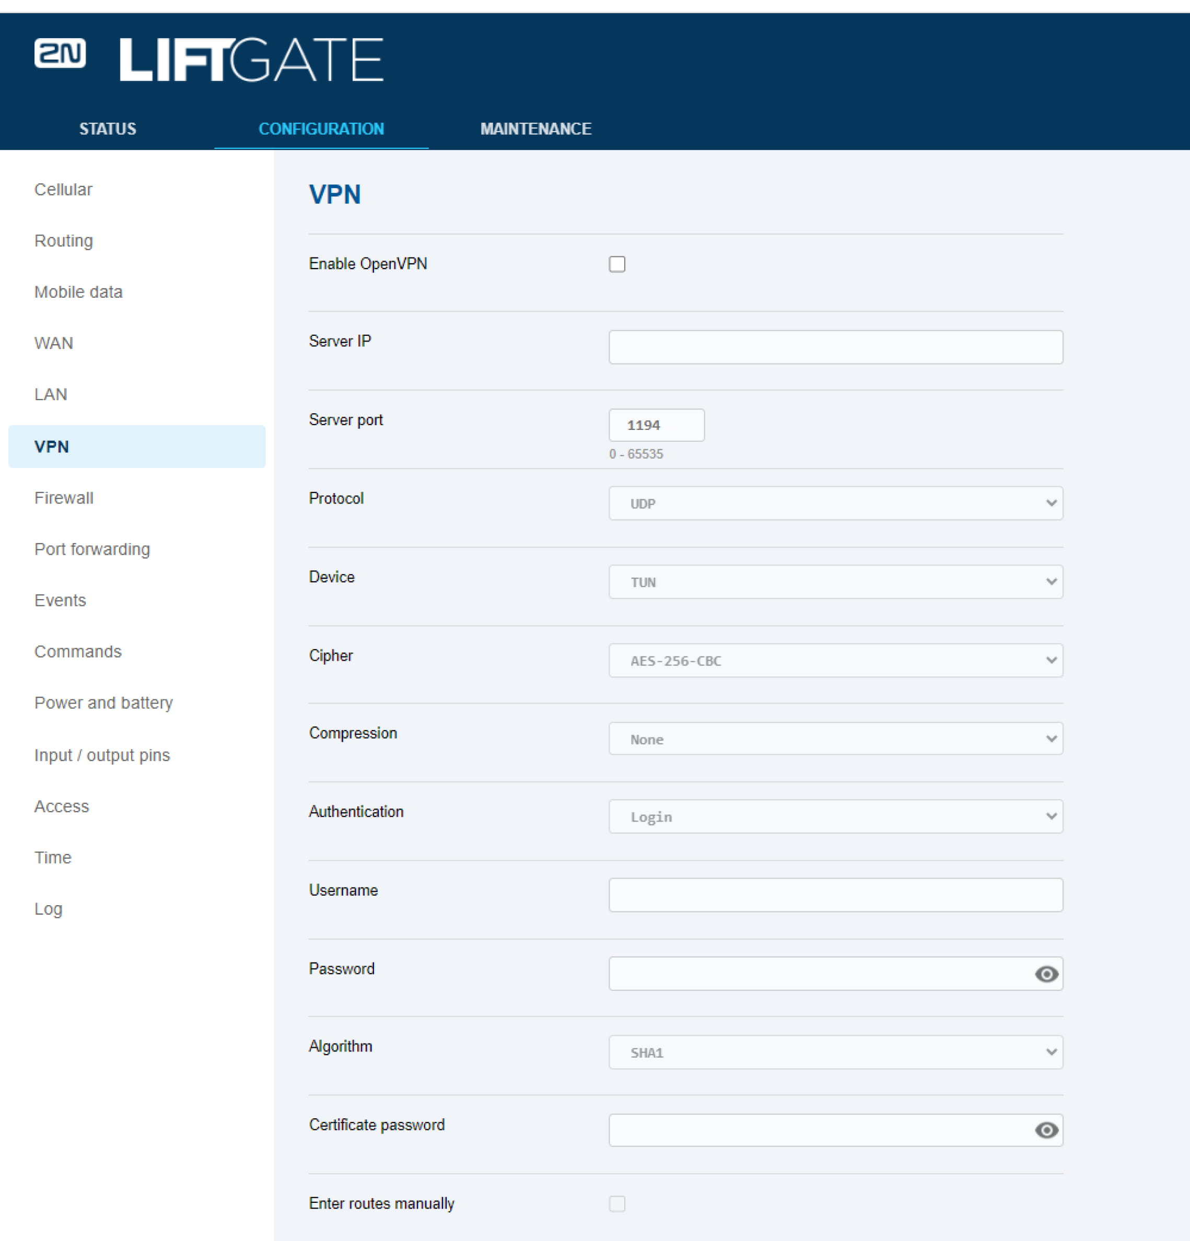This screenshot has height=1241, width=1190.
Task: Click the 'Enter routes manually' label
Action: tap(381, 1203)
